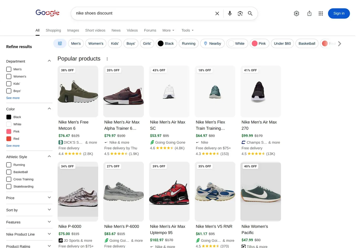Image resolution: width=359 pixels, height=248 pixels.
Task: Click in the search input field
Action: (x=144, y=13)
